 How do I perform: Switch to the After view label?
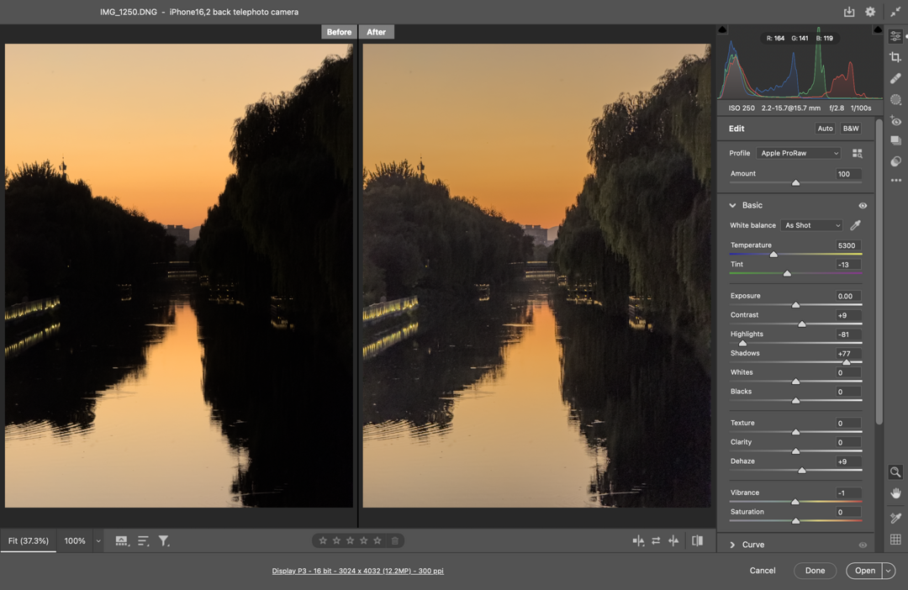point(376,32)
